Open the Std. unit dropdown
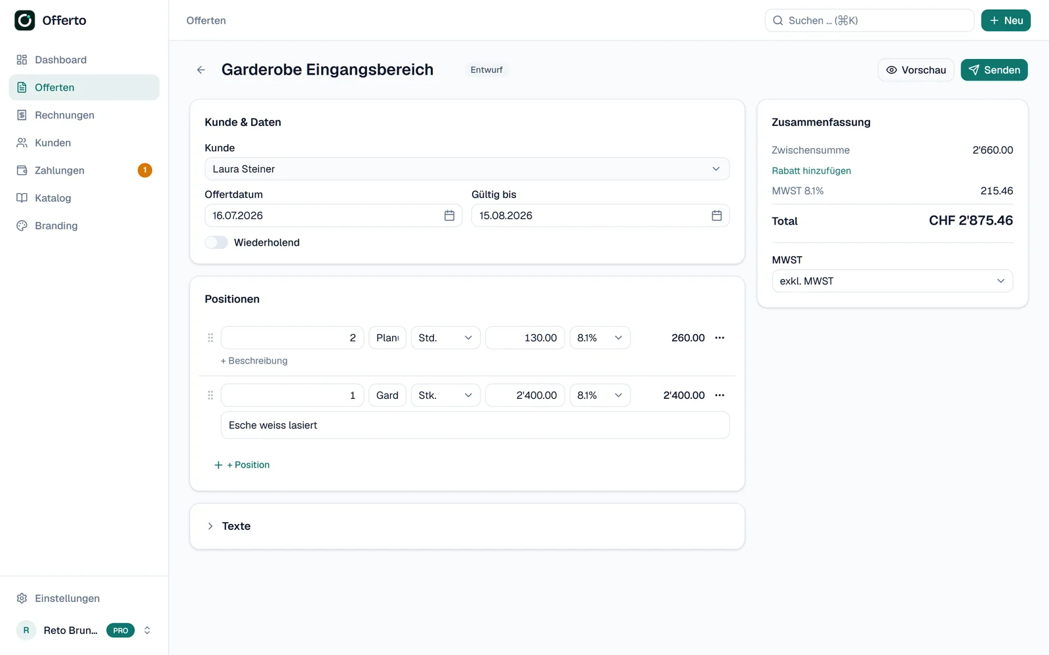Image resolution: width=1049 pixels, height=655 pixels. (446, 338)
